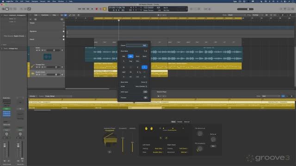Toggle the 13 extension in chord popup
This screenshot has width=296, height=166.
[x=144, y=77]
